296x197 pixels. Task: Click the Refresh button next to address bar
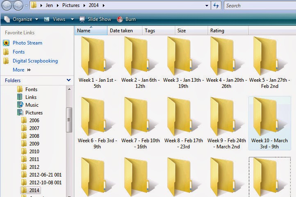216,6
